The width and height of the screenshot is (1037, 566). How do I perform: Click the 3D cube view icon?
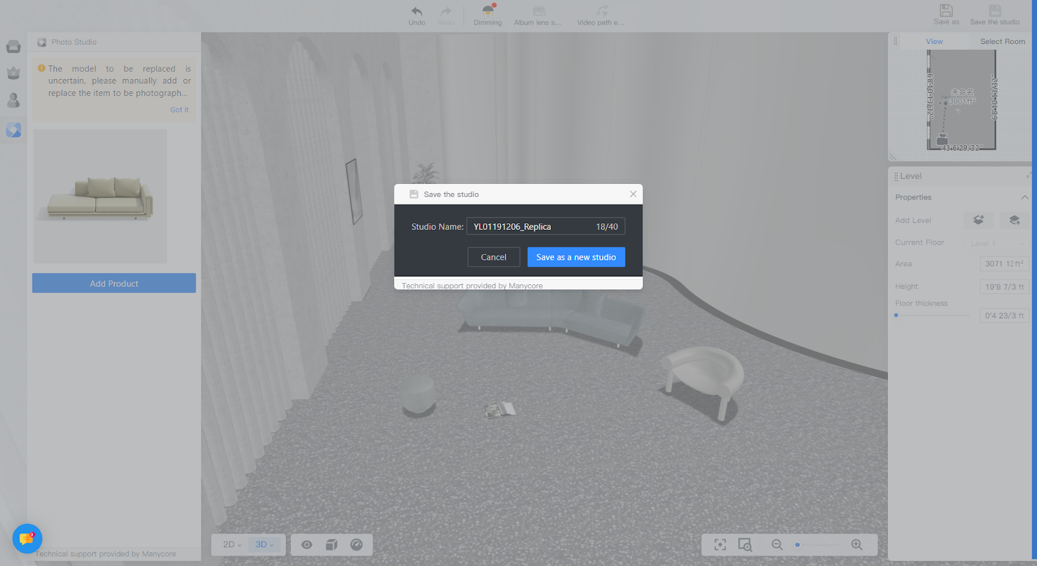point(332,545)
